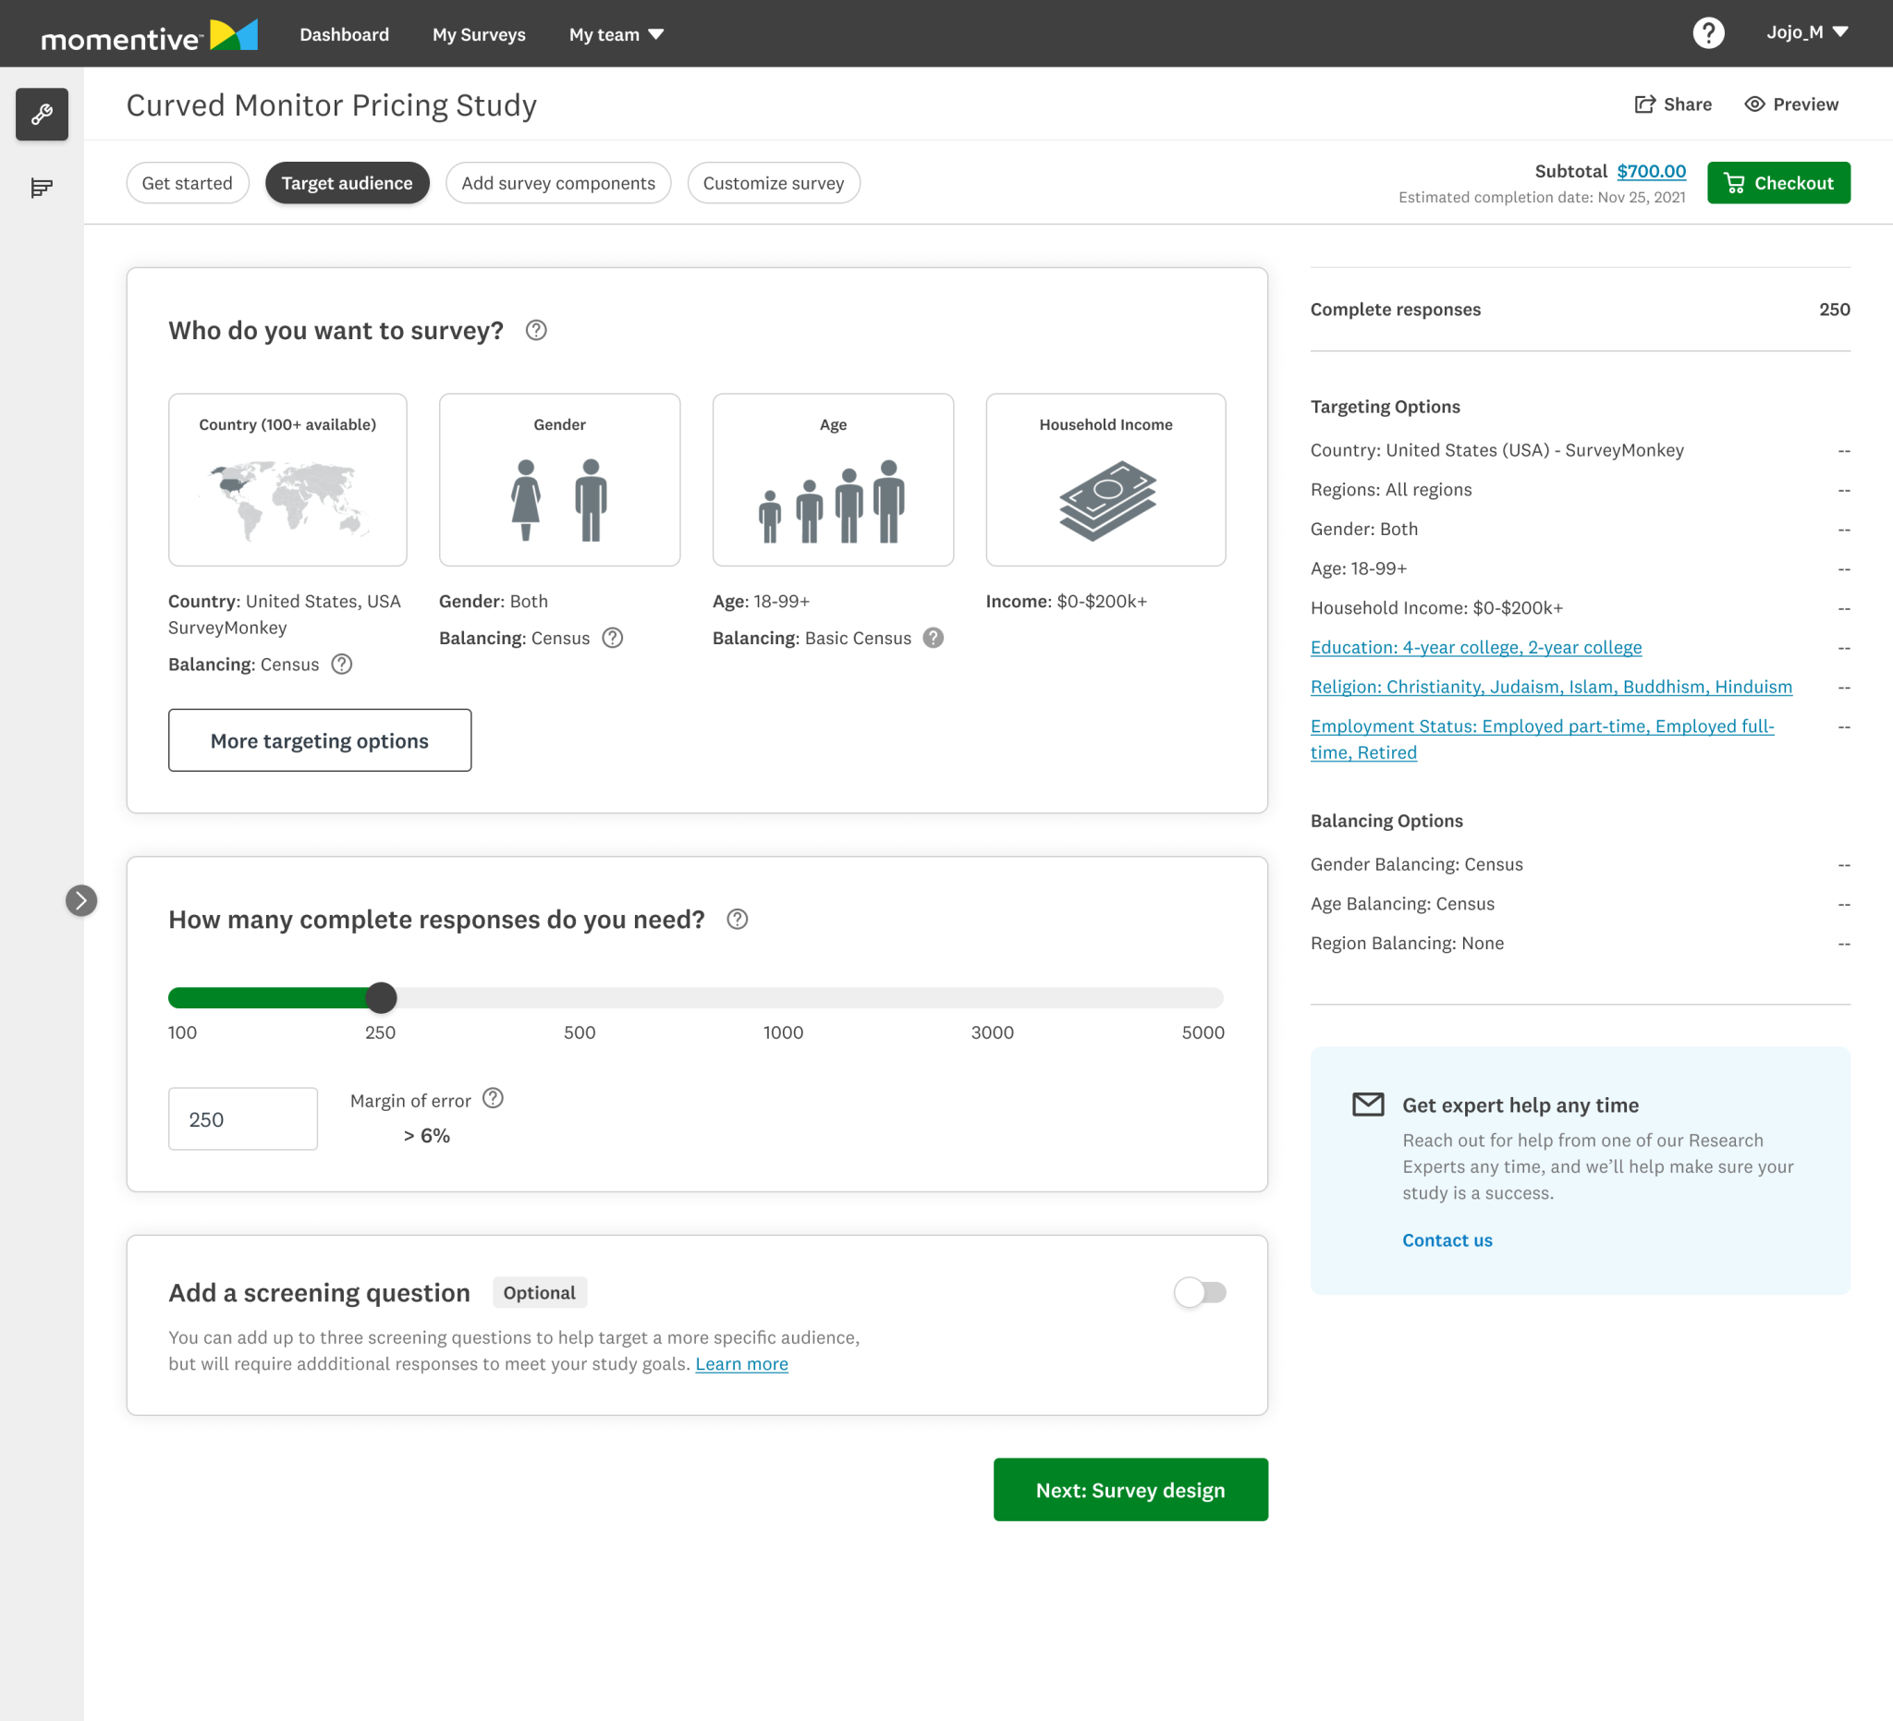Click the 250 responses input field
The image size is (1893, 1721).
[242, 1118]
